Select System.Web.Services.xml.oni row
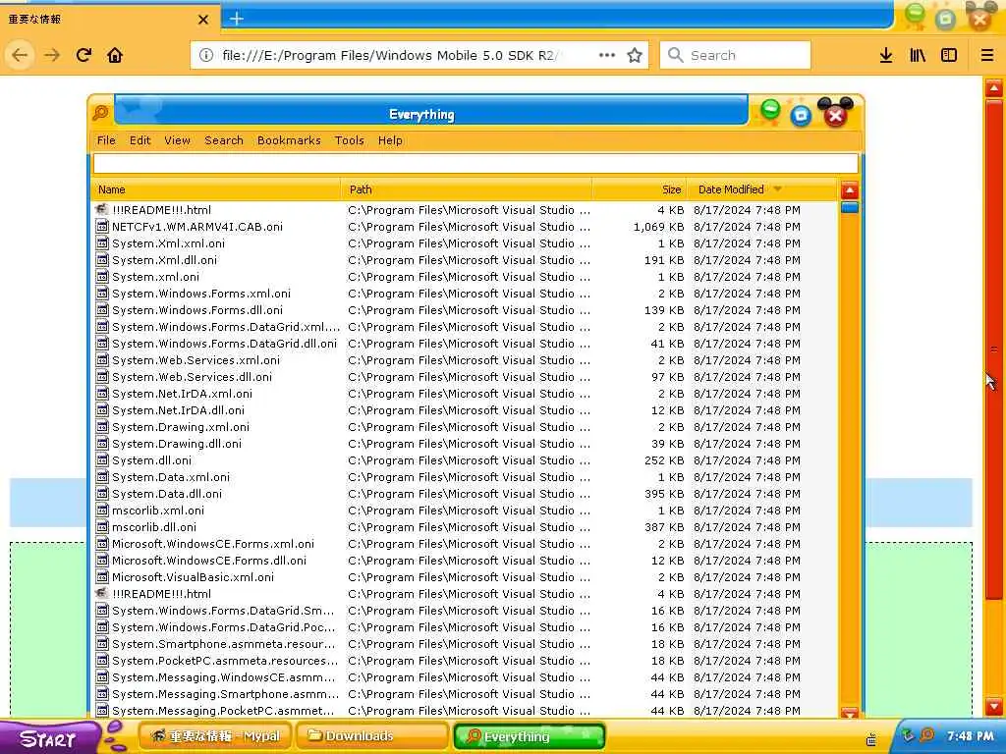This screenshot has height=754, width=1006. [x=465, y=359]
